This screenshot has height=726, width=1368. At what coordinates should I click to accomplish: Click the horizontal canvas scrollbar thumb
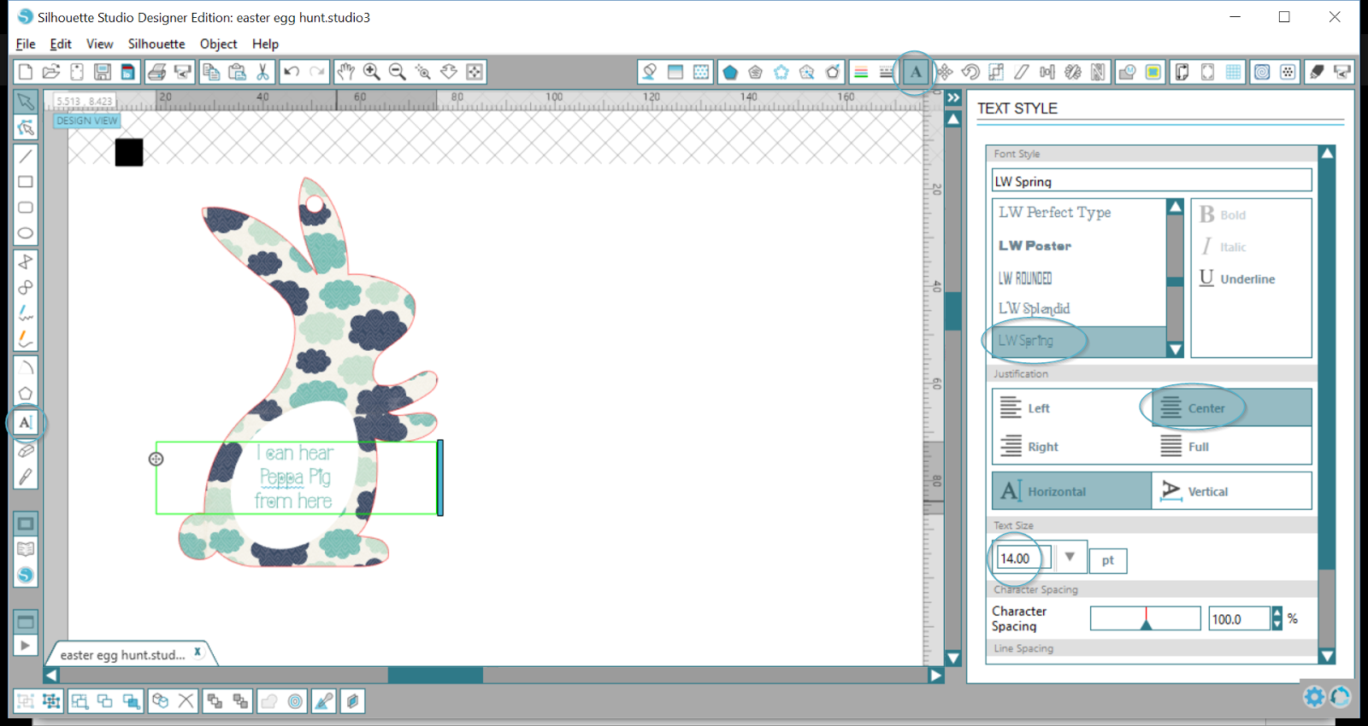[435, 675]
